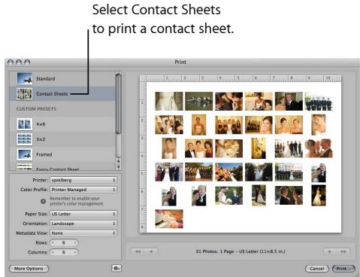Decrease the Columns value
The width and height of the screenshot is (360, 277).
click(53, 252)
